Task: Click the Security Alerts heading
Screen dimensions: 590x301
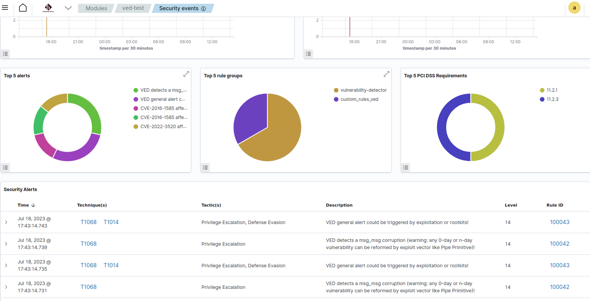Action: point(20,190)
